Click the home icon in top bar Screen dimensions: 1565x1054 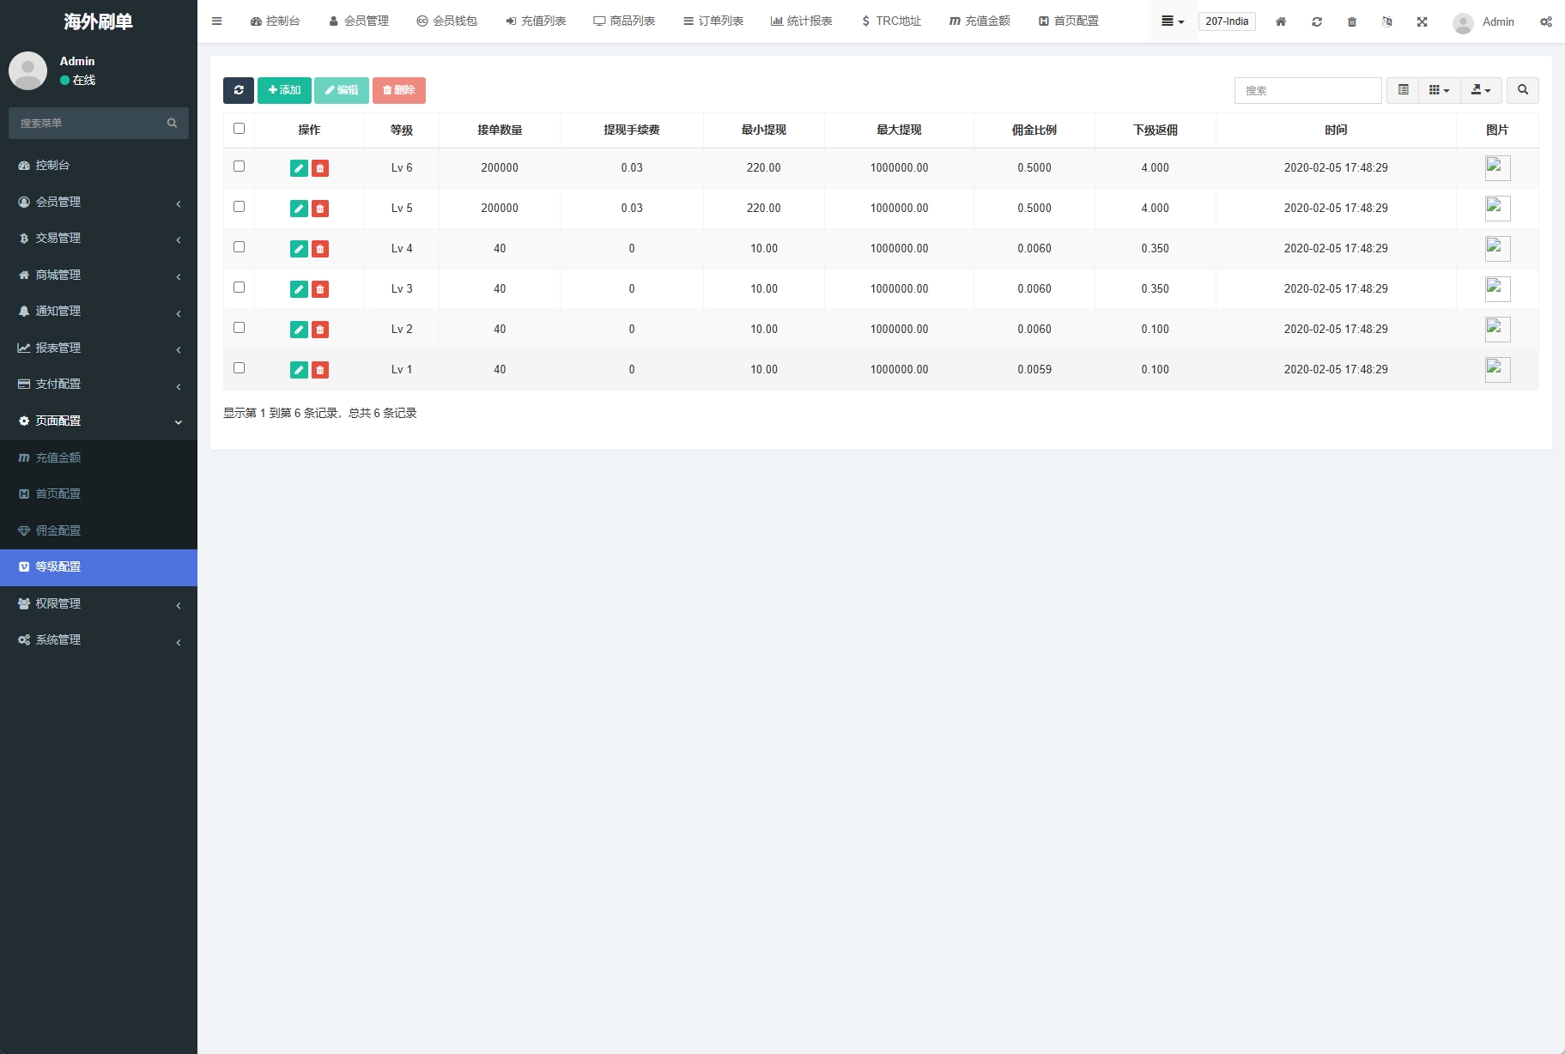point(1280,21)
